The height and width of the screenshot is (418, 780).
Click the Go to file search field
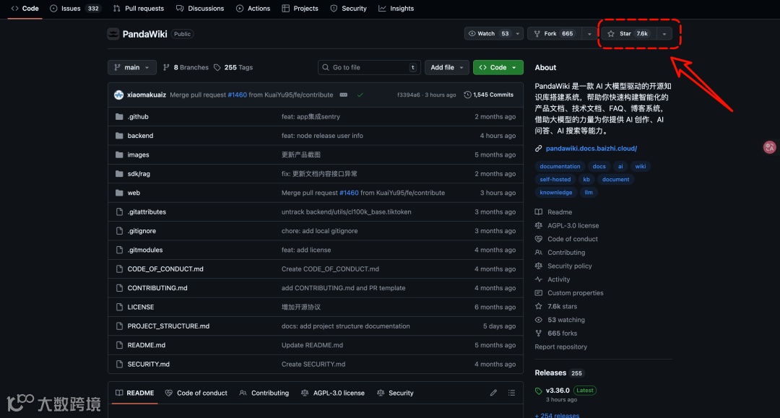pyautogui.click(x=369, y=68)
